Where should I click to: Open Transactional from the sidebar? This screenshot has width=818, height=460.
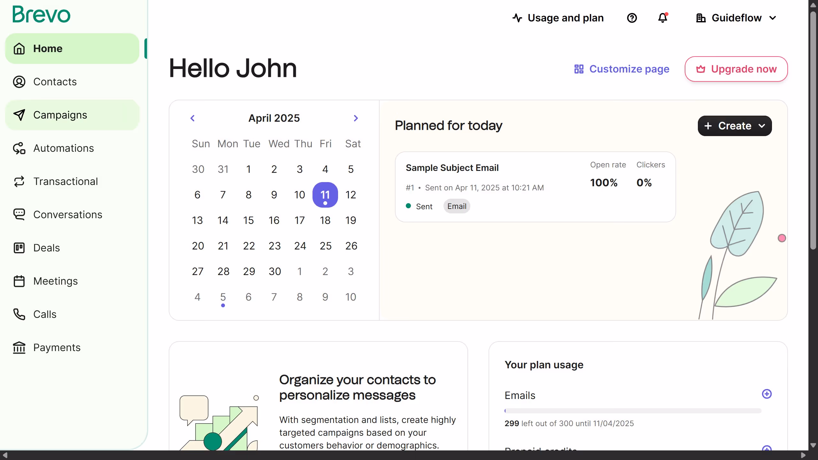pyautogui.click(x=65, y=181)
